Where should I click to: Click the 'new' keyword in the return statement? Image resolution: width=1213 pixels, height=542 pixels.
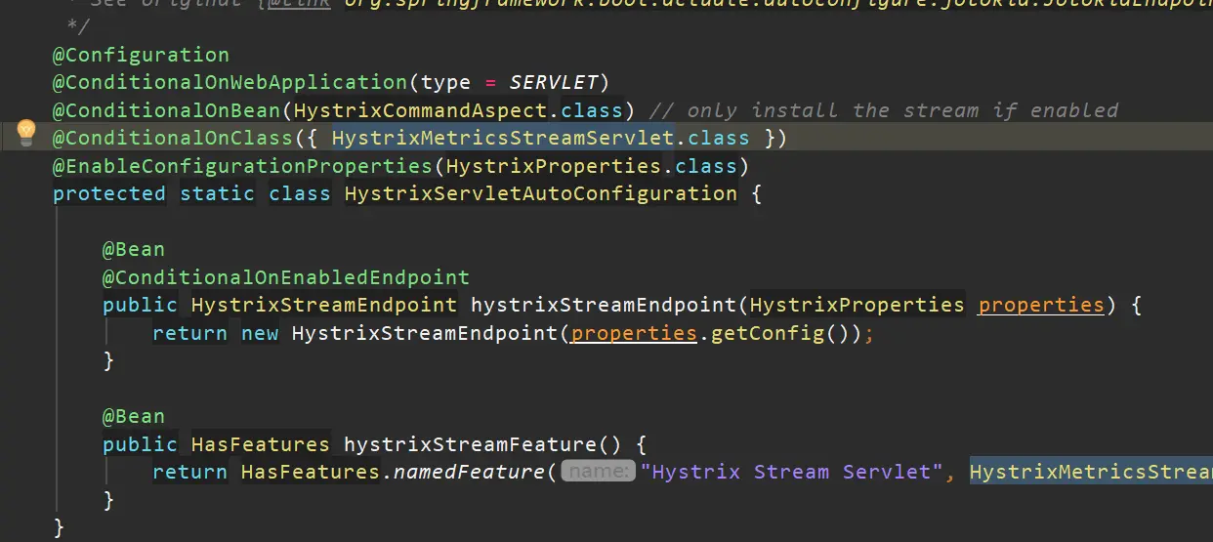[x=260, y=333]
